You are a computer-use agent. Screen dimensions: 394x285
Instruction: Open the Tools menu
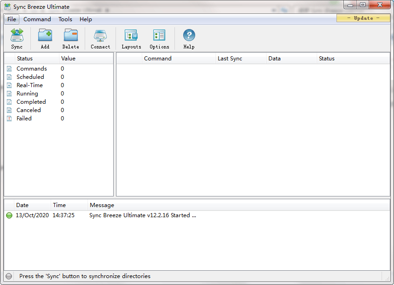click(65, 19)
